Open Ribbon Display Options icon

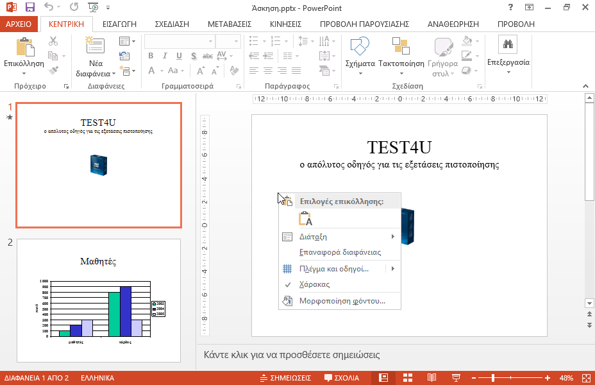(x=529, y=7)
